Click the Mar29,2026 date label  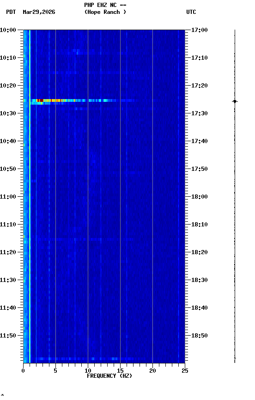pyautogui.click(x=39, y=12)
